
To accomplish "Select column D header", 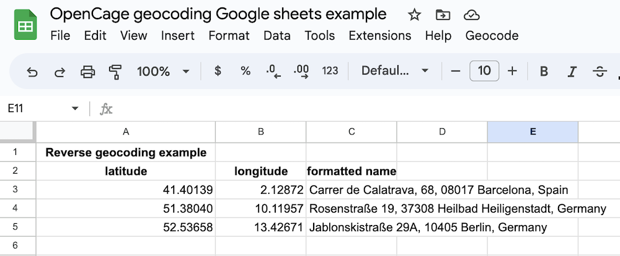I will tap(442, 132).
